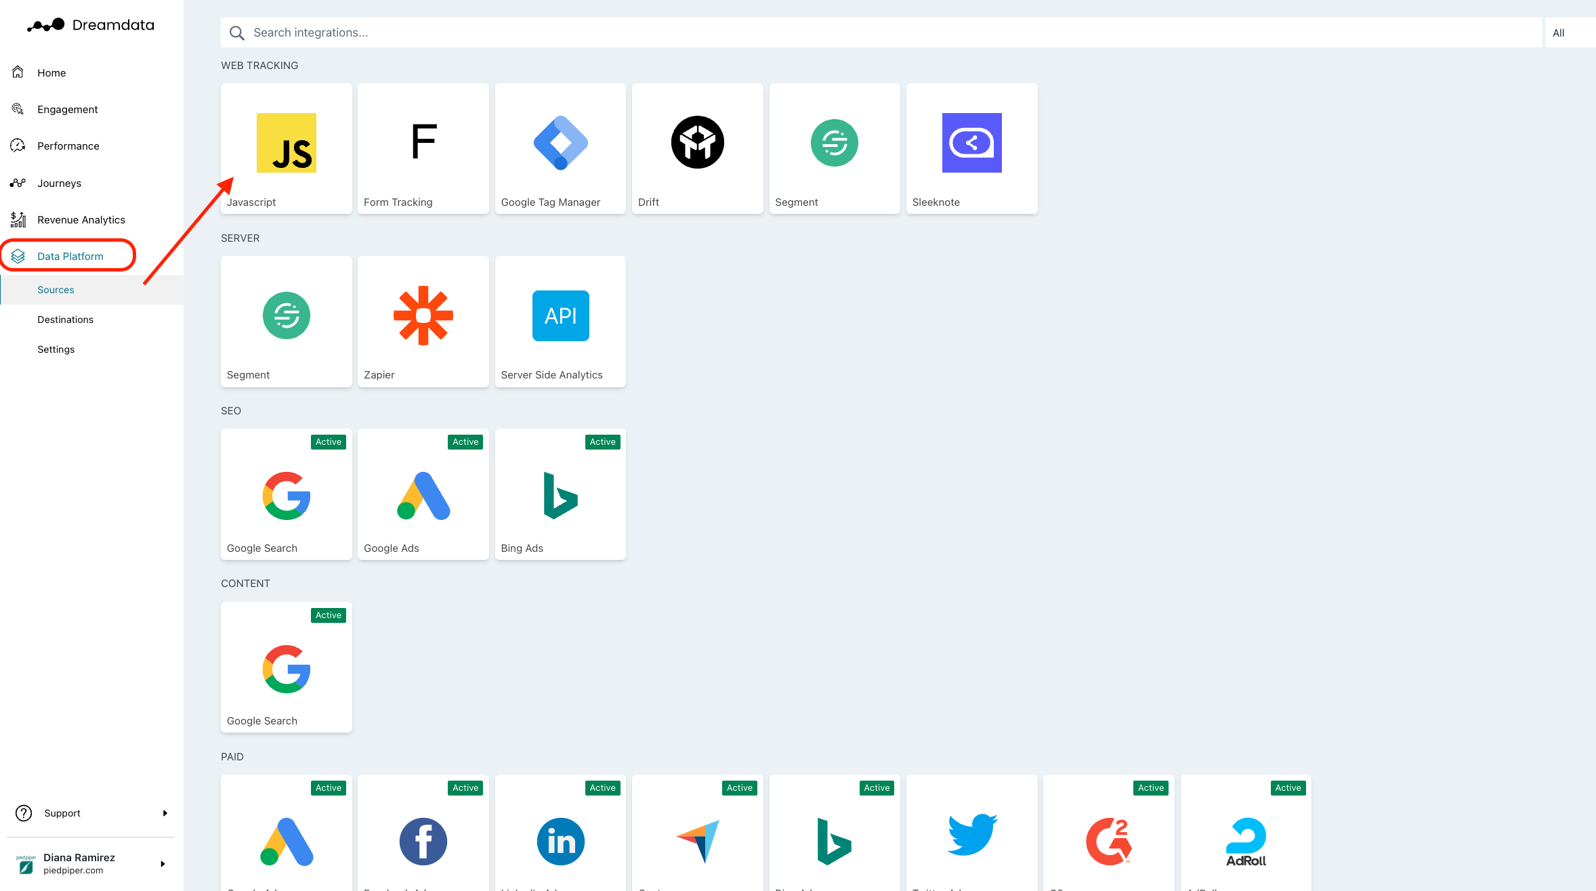Click the search magnifier icon
The image size is (1596, 891).
[x=236, y=32]
